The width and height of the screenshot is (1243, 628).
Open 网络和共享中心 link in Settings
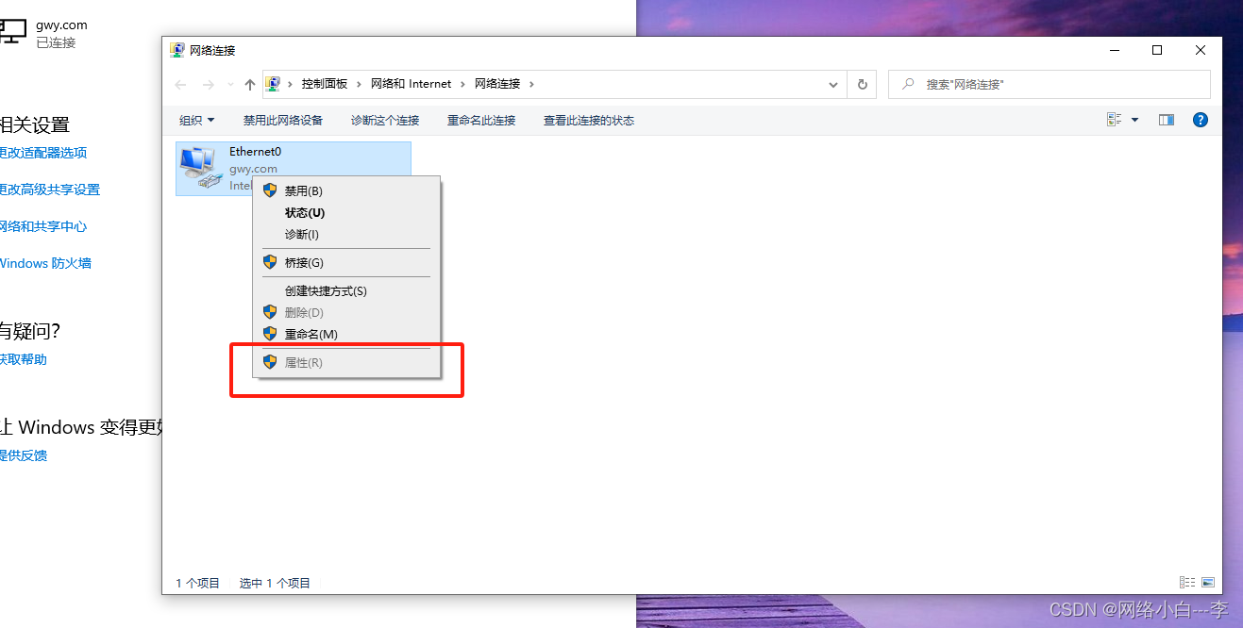42,226
